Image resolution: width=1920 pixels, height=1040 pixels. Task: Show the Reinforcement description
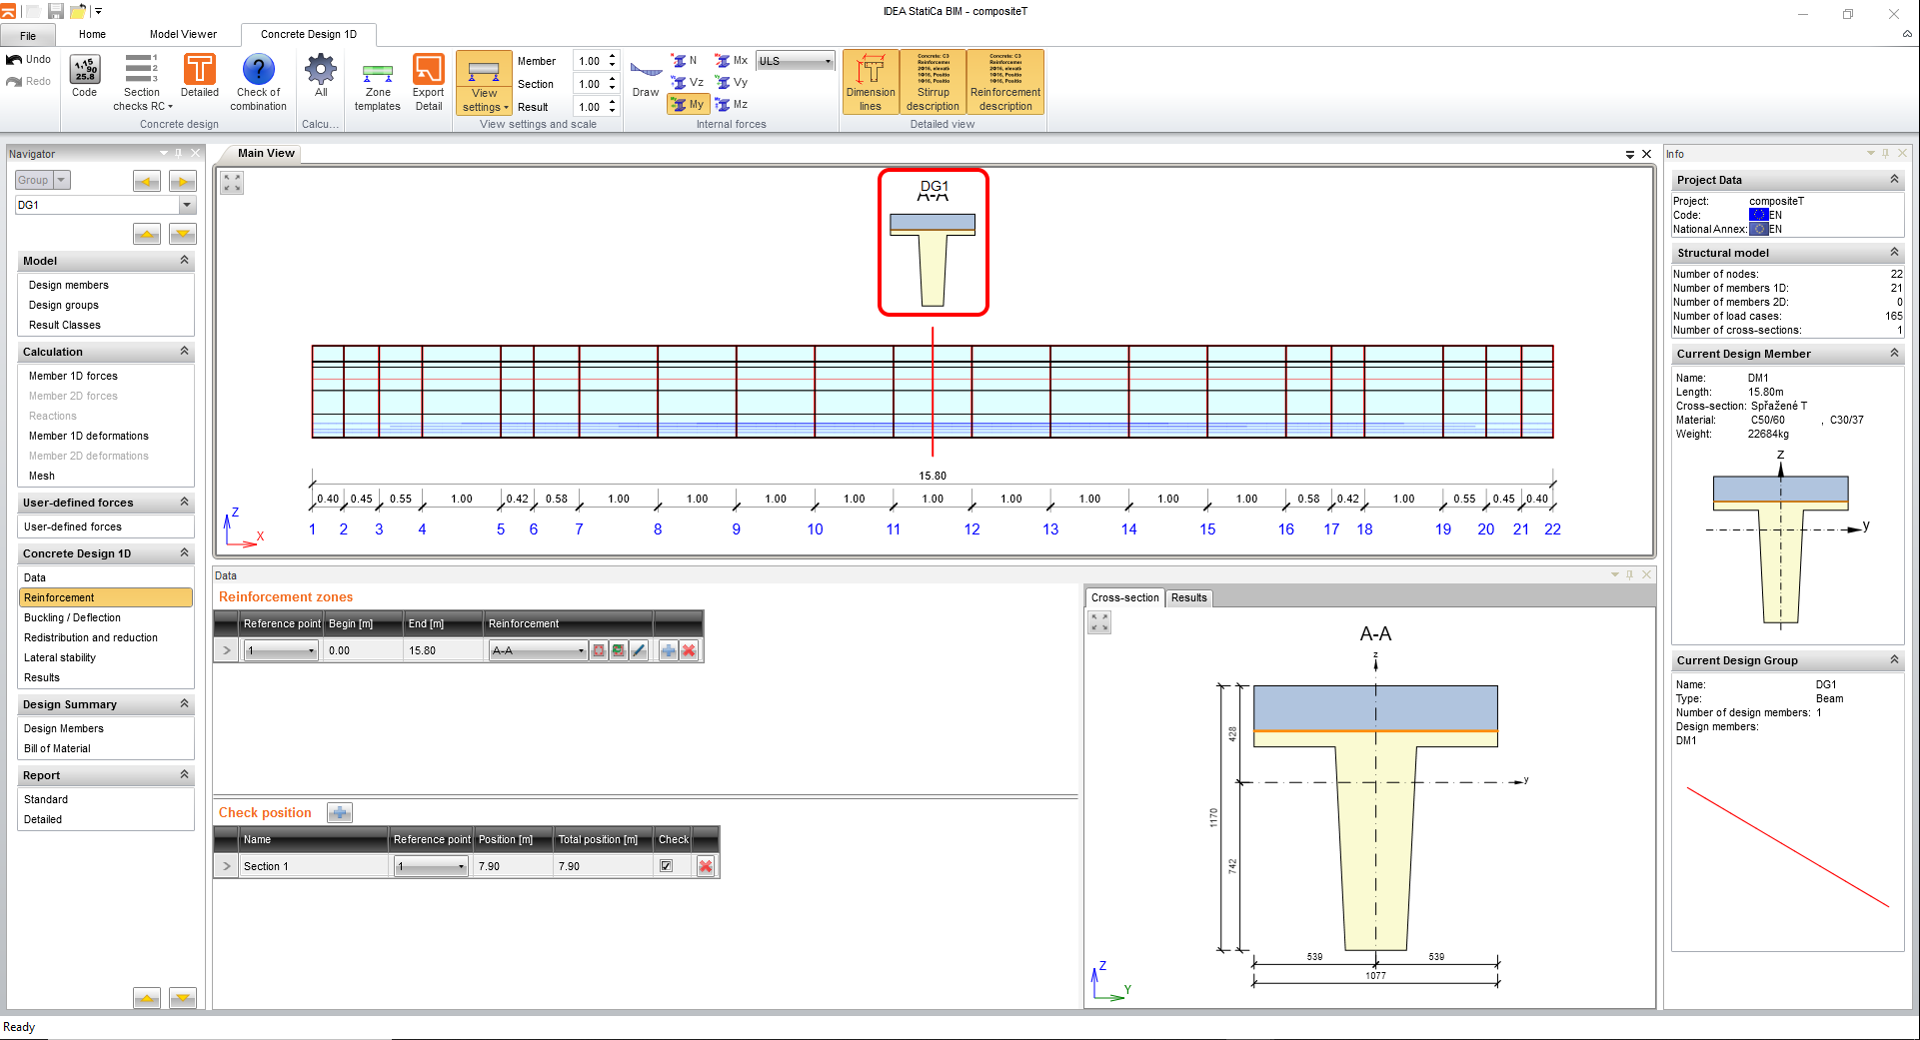pos(1004,80)
